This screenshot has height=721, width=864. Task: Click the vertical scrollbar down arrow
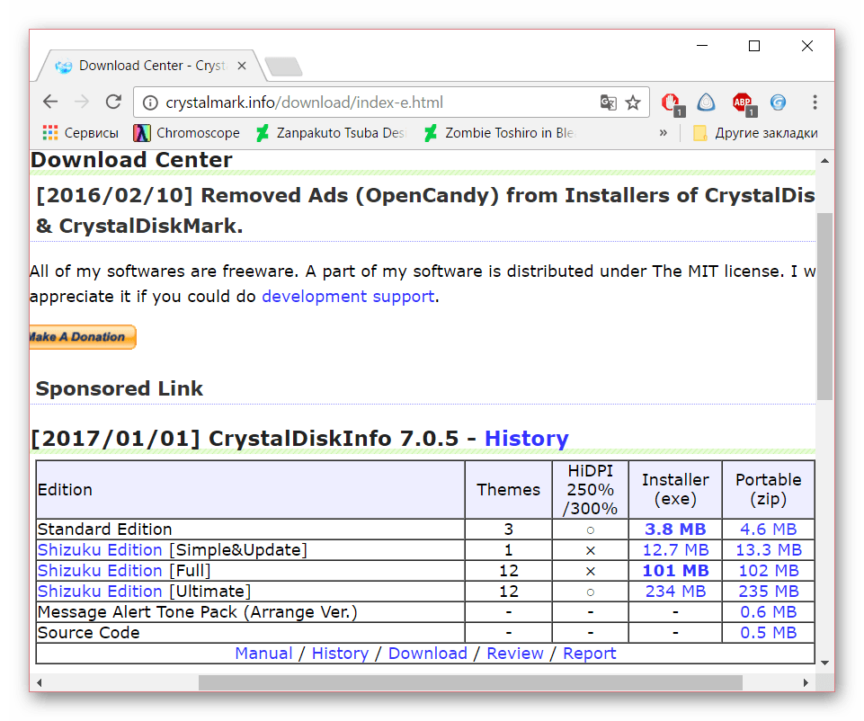[824, 663]
